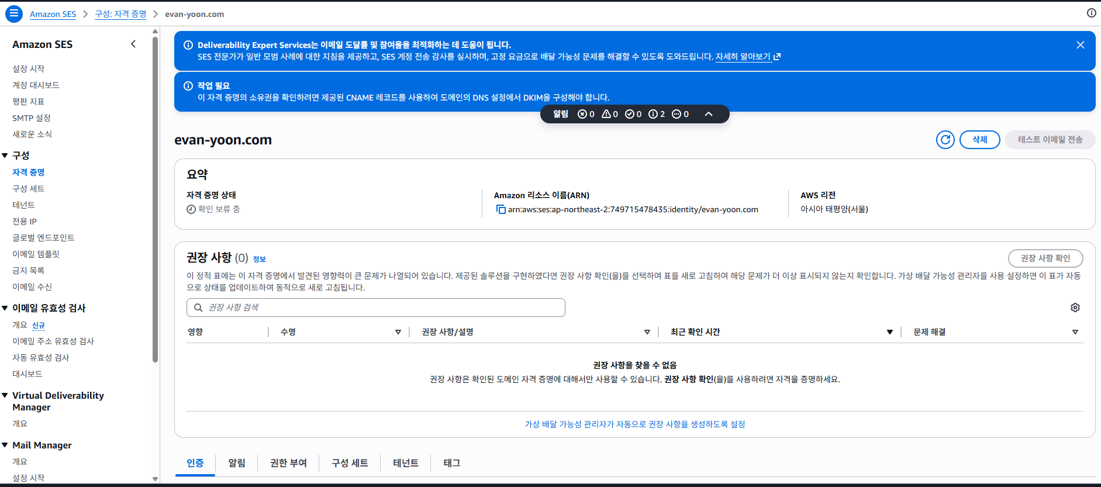Click link to auto-generate recommendations via 가상 배달 가능성 관리자

point(635,424)
